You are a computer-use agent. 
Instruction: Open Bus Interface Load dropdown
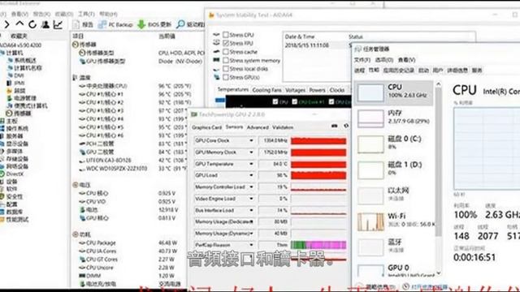click(251, 211)
